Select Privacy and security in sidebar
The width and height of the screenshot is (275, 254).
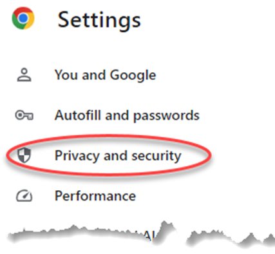click(x=118, y=156)
